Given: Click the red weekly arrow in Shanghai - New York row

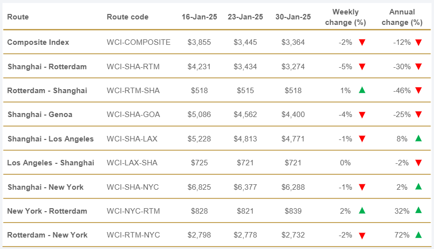Looking at the screenshot, I should [362, 187].
